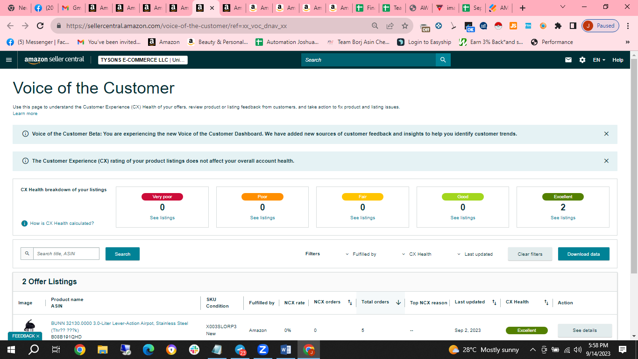The height and width of the screenshot is (359, 638).
Task: Click See listings under Very poor
Action: point(163,218)
